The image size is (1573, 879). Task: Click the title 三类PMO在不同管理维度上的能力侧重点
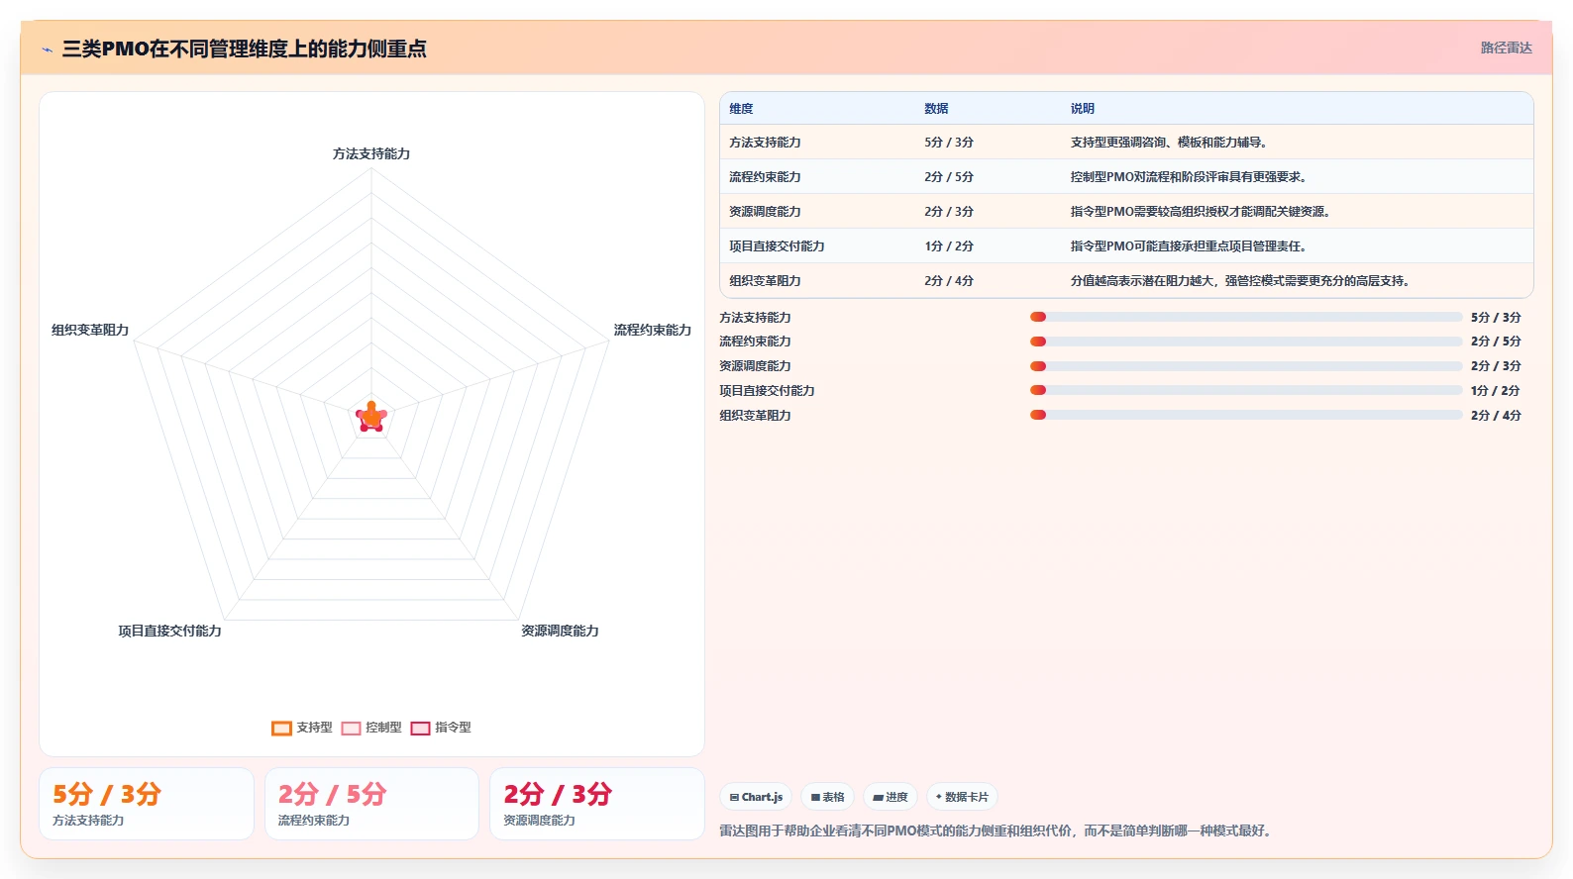[x=244, y=49]
